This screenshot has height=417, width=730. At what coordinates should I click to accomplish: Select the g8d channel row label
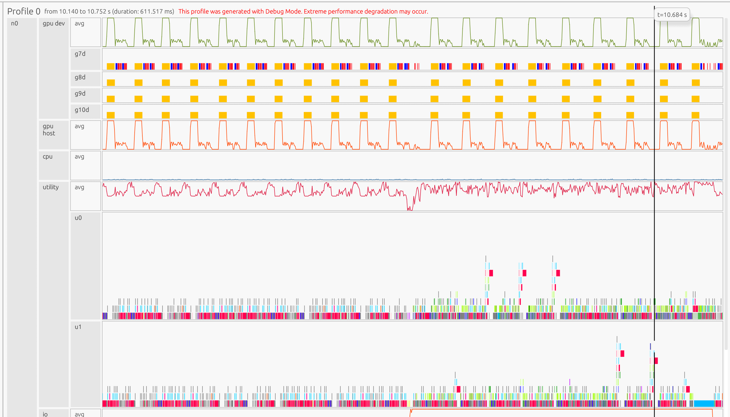(x=80, y=77)
